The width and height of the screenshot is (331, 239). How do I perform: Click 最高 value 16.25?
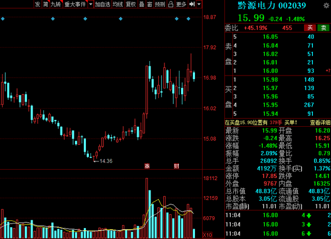(x=322, y=138)
